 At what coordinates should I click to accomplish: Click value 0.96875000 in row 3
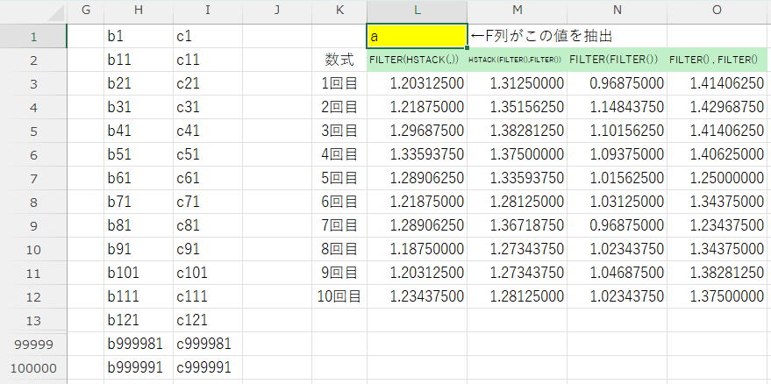[x=618, y=83]
